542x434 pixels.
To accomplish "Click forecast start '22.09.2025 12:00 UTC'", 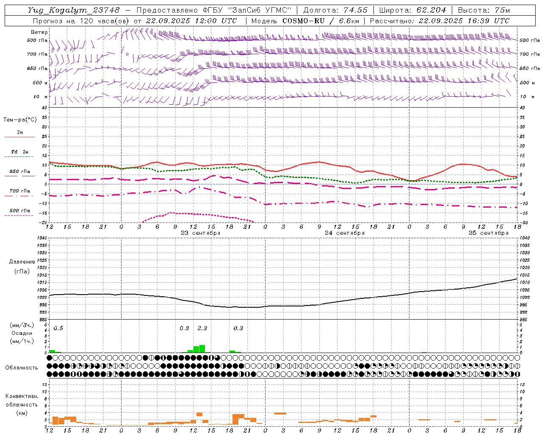I will [x=191, y=21].
